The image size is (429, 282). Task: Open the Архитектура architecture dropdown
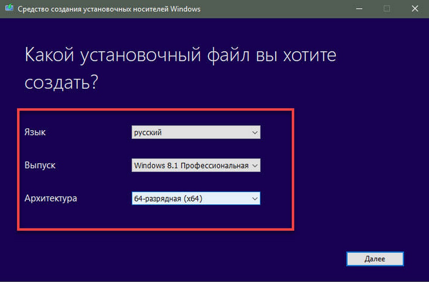[196, 199]
